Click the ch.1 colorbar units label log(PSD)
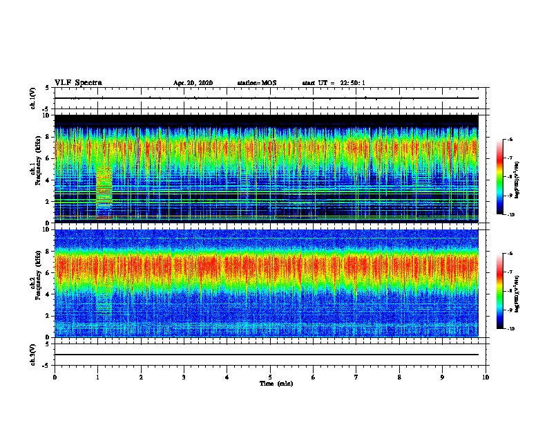The height and width of the screenshot is (423, 547). pyautogui.click(x=517, y=180)
